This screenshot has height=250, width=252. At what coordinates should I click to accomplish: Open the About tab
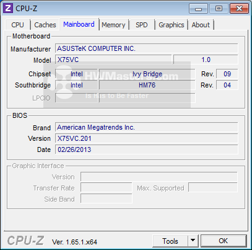click(x=201, y=25)
